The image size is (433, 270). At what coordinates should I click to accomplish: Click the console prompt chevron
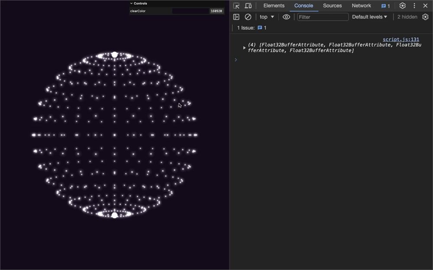click(x=236, y=60)
